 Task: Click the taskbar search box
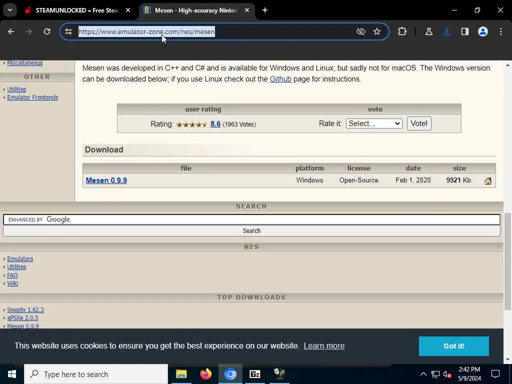click(96, 374)
